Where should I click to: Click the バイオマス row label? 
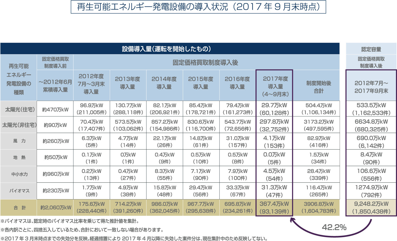coord(18,191)
